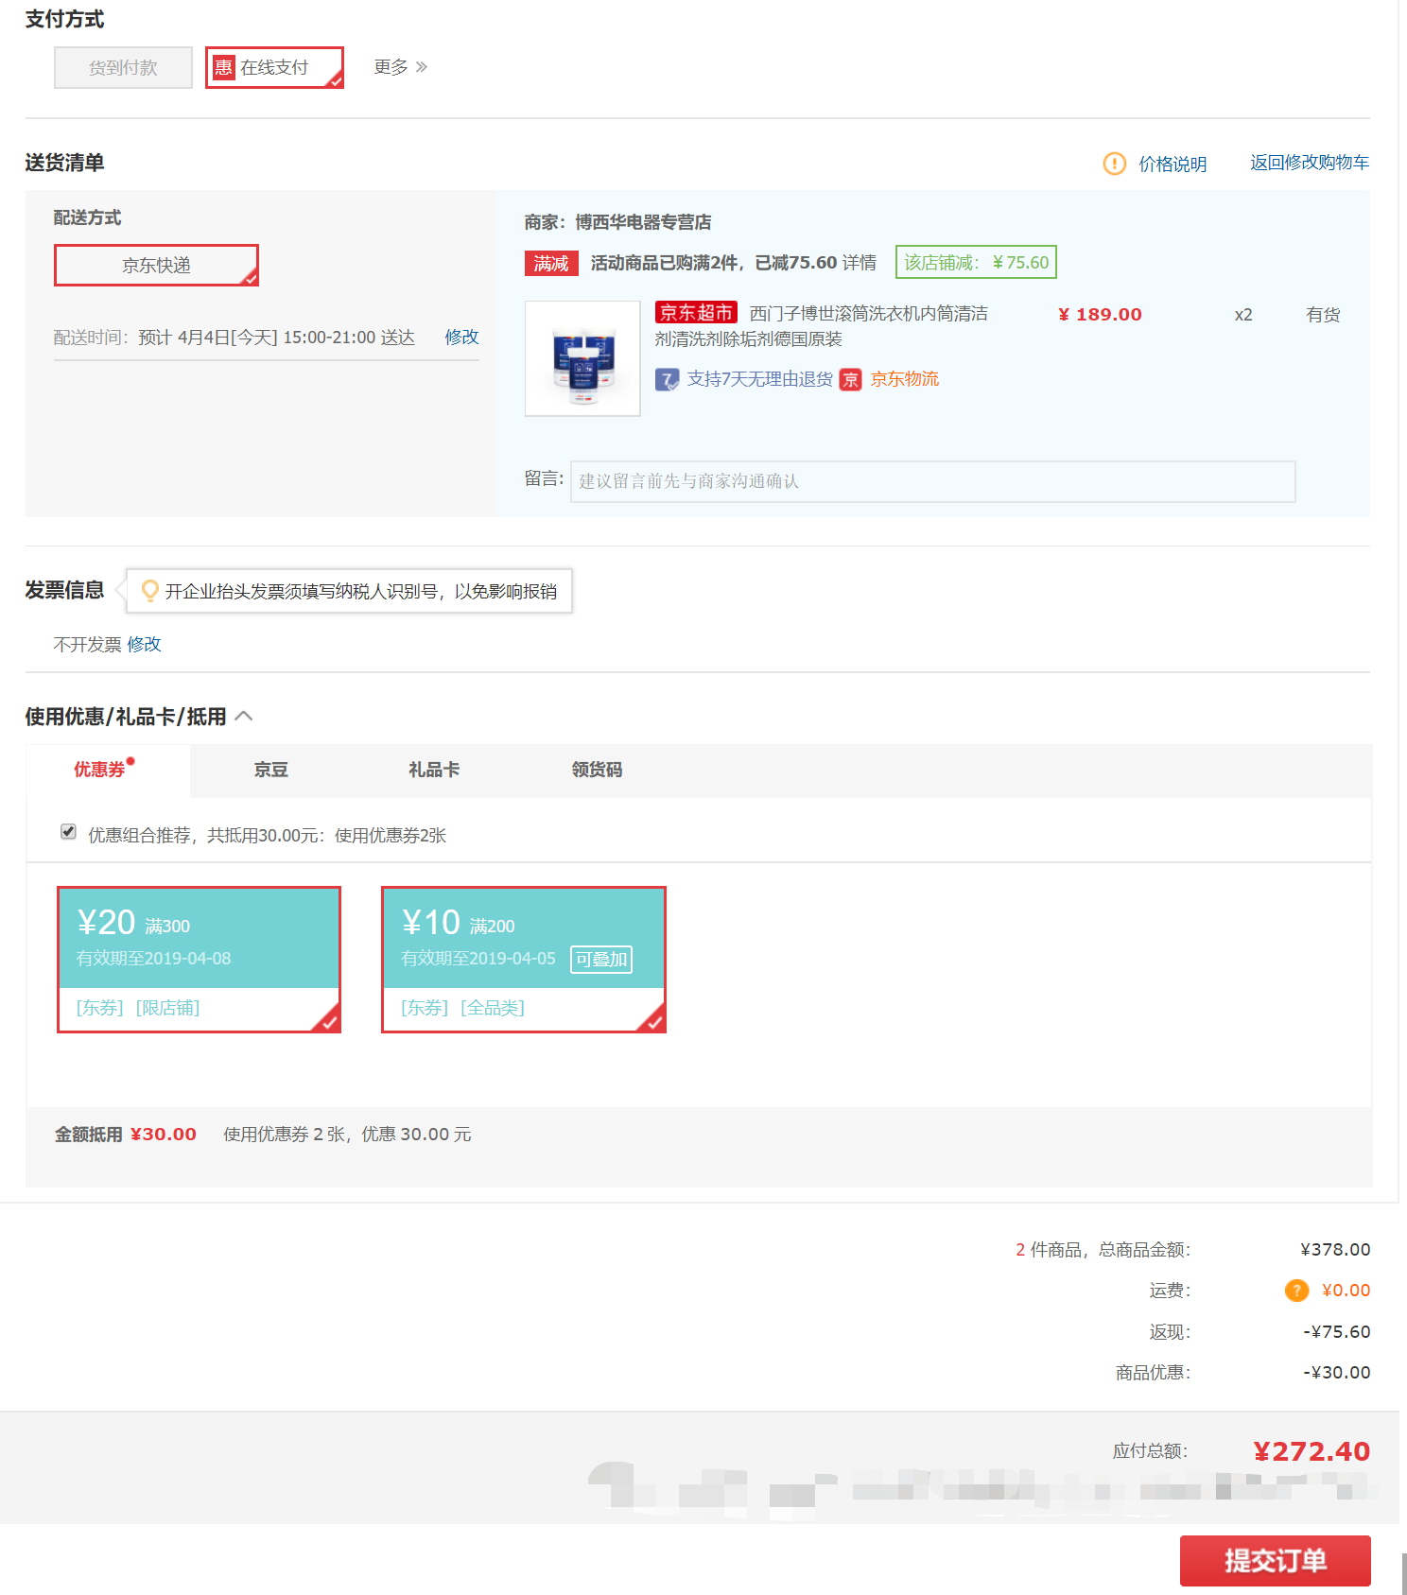
Task: Click the invoice tip lightbulb icon
Action: pos(148,591)
